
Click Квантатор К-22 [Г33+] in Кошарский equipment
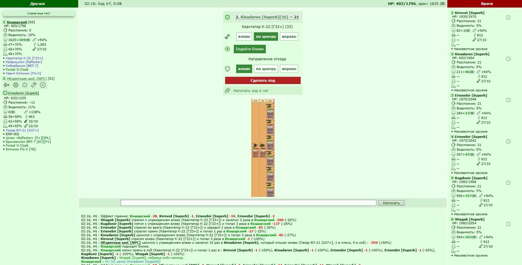pos(24,58)
